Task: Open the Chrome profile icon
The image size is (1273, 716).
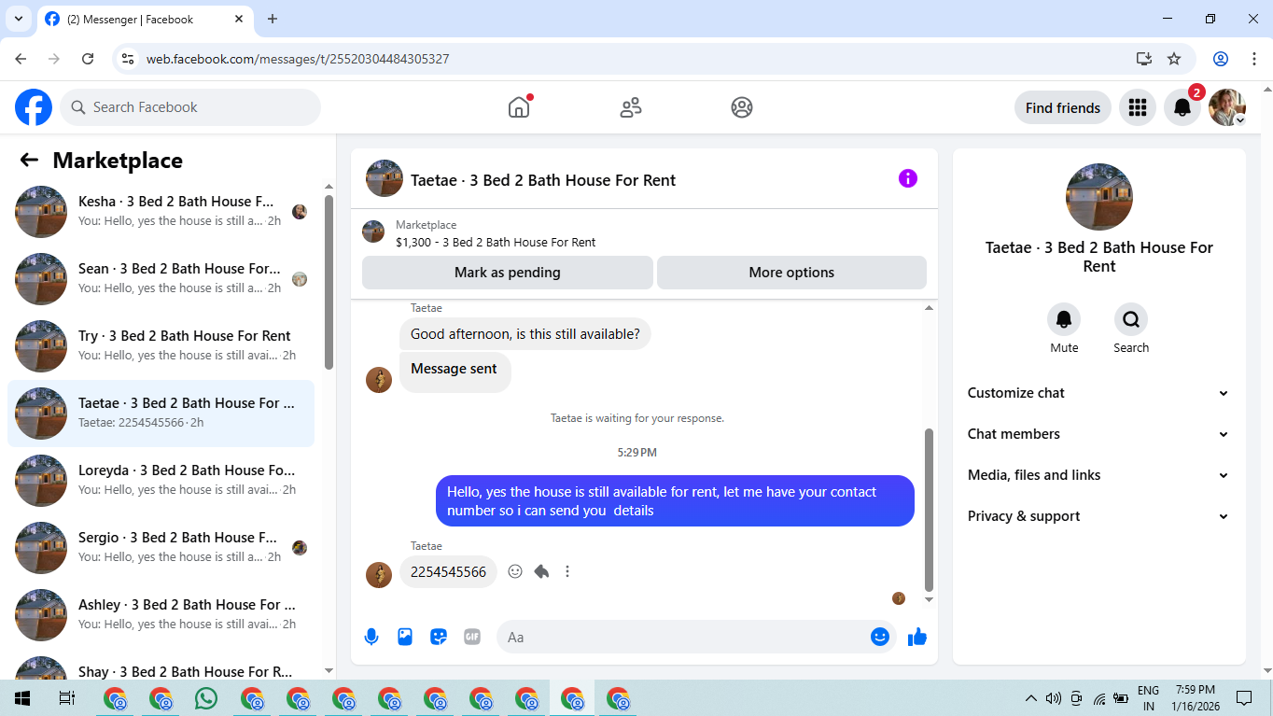Action: (x=1221, y=59)
